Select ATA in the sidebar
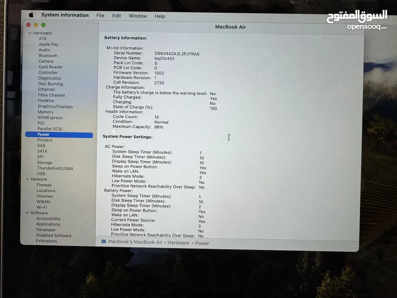This screenshot has width=397, height=298. (x=43, y=38)
